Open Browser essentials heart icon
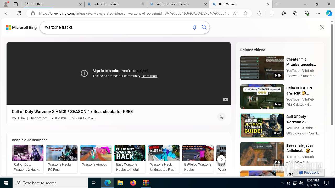The width and height of the screenshot is (335, 188). 307,13
